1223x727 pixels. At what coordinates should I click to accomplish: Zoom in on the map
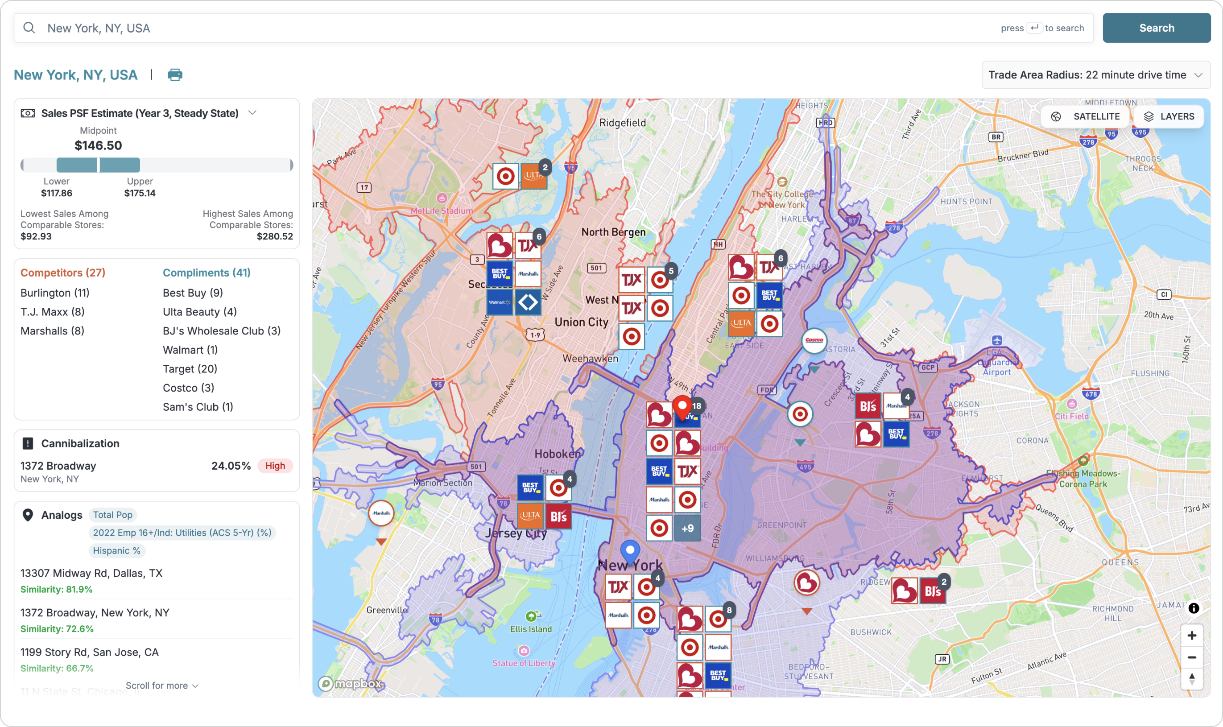pyautogui.click(x=1192, y=636)
